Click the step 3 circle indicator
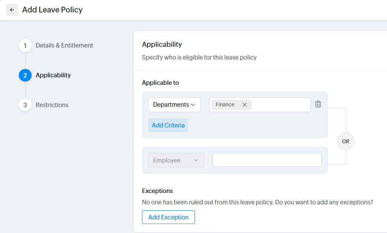Screen dimensions: 387x233 tap(25, 105)
